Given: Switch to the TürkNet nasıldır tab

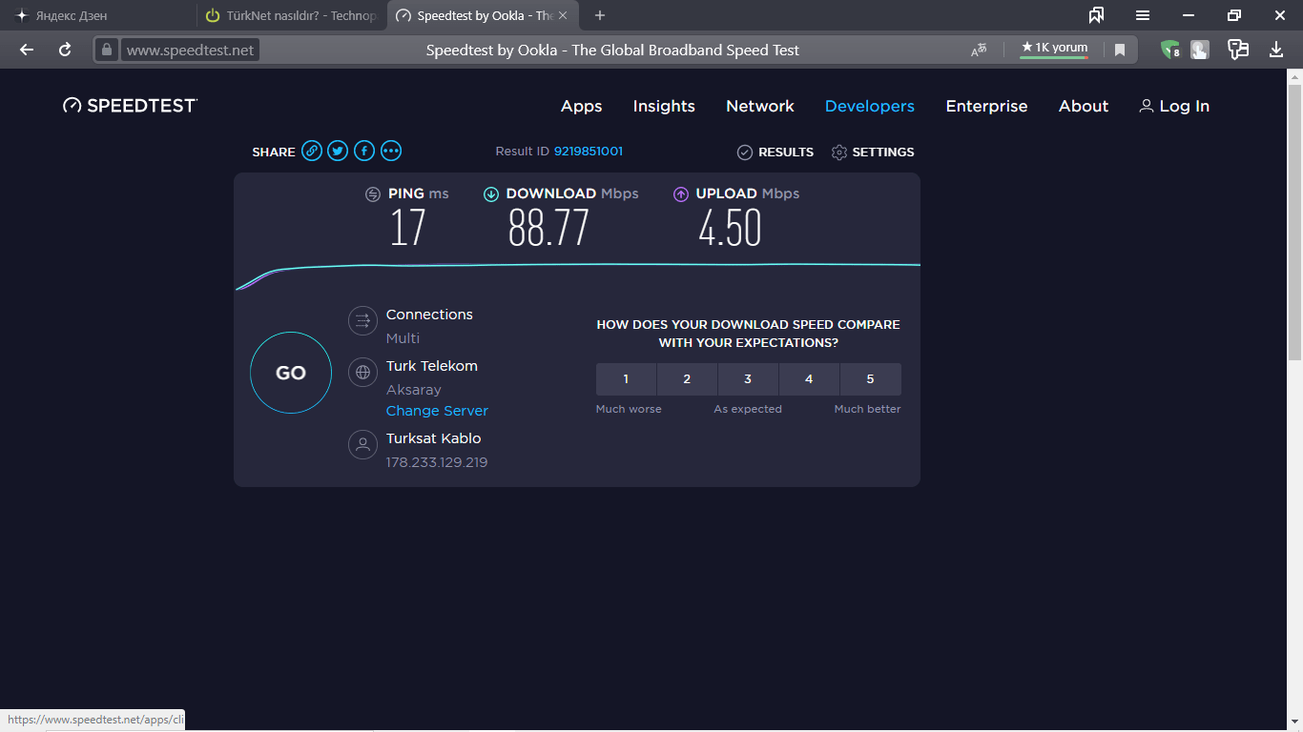Looking at the screenshot, I should tap(291, 15).
